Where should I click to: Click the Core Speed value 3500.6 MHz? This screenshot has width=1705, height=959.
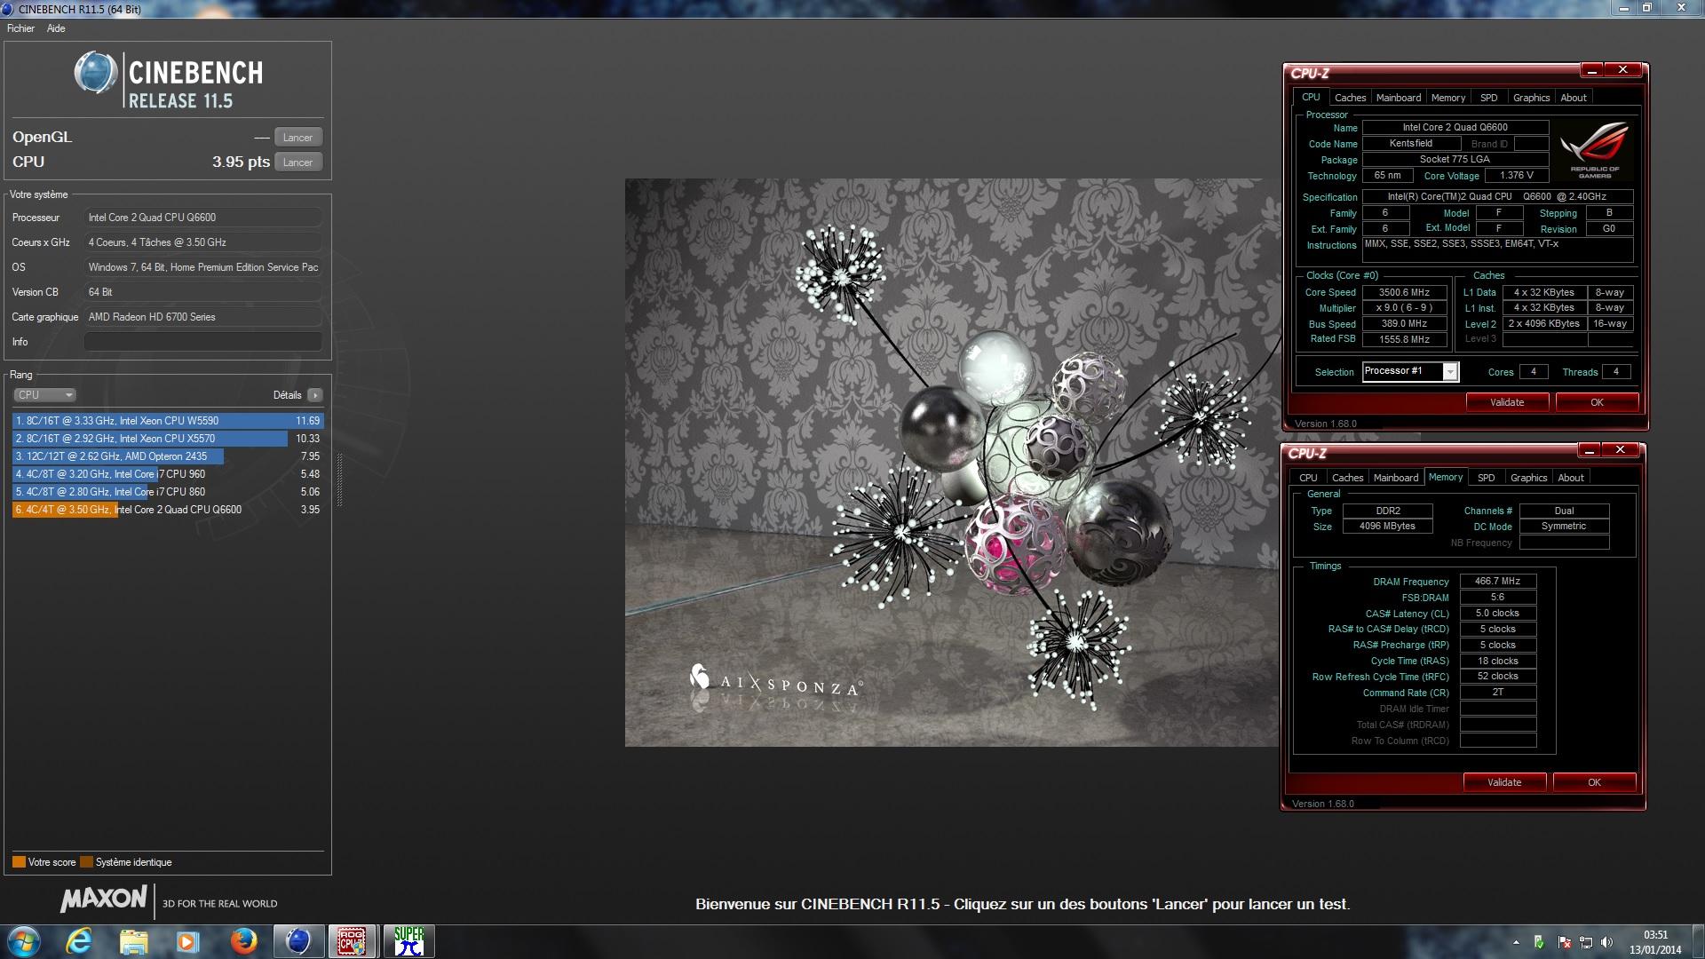point(1404,292)
